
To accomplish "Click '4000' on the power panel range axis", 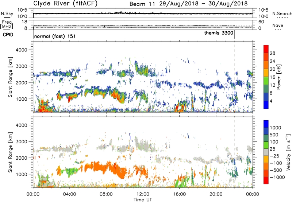I will (22, 50).
